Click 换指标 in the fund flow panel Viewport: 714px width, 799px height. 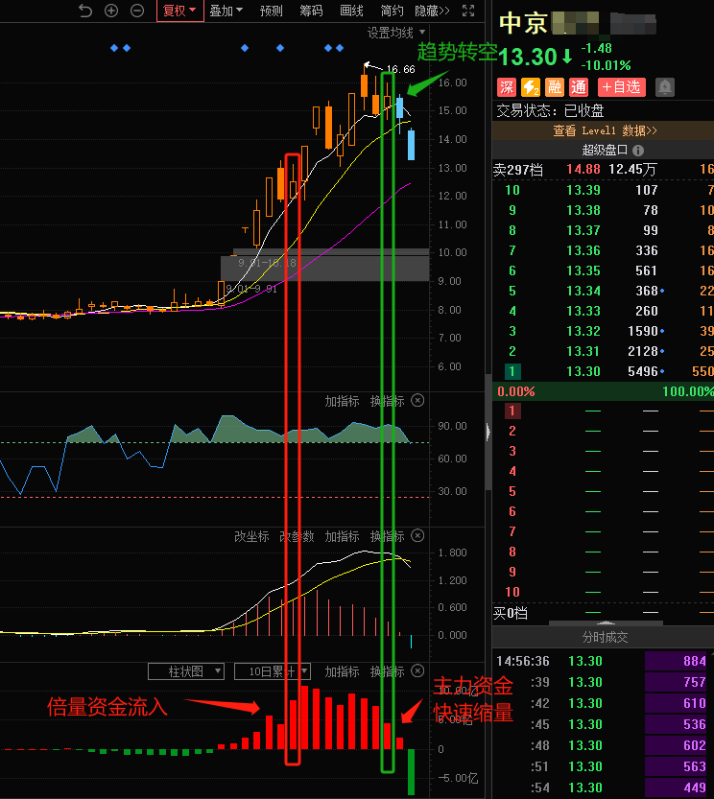click(x=387, y=671)
